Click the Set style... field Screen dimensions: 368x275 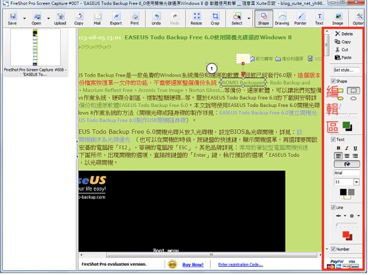346,70
